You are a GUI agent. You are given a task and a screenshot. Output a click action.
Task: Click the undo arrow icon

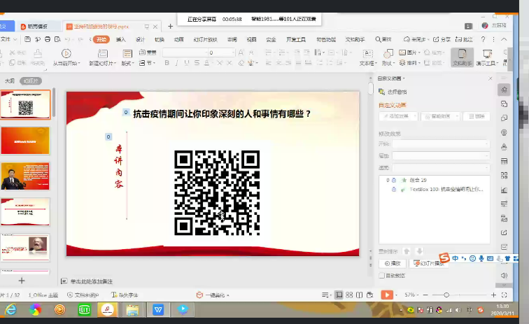(x=67, y=39)
